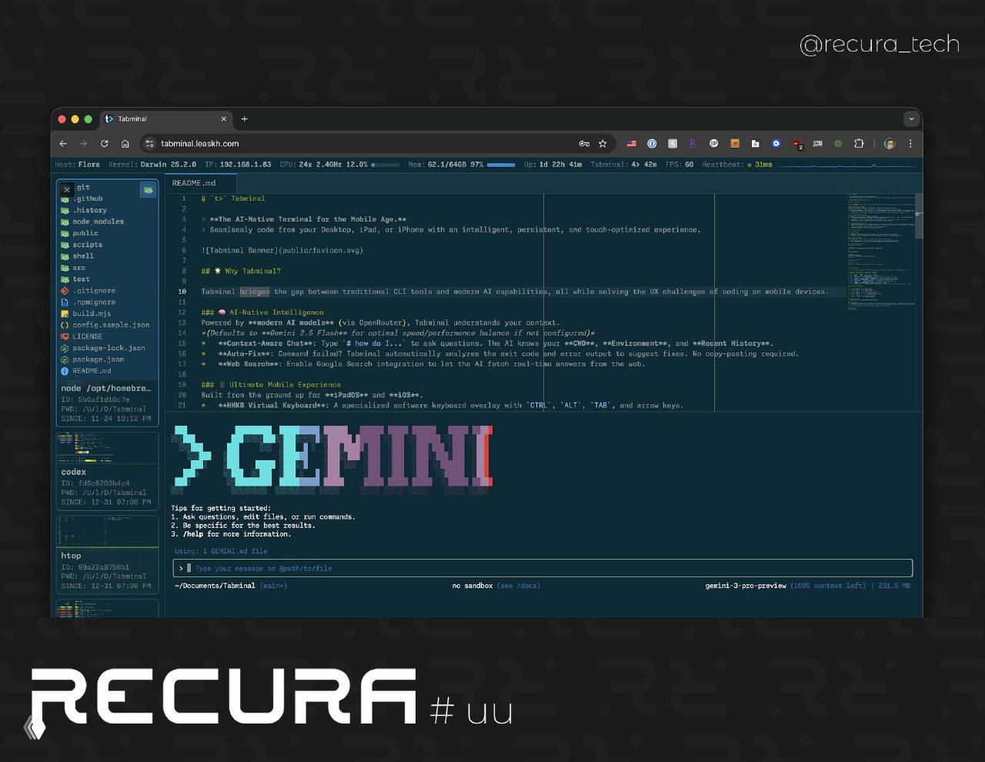The width and height of the screenshot is (985, 762).
Task: Expand the src folder
Action: (79, 268)
